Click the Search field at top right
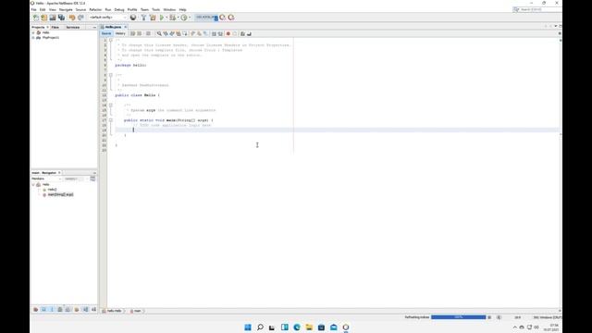 pos(537,9)
